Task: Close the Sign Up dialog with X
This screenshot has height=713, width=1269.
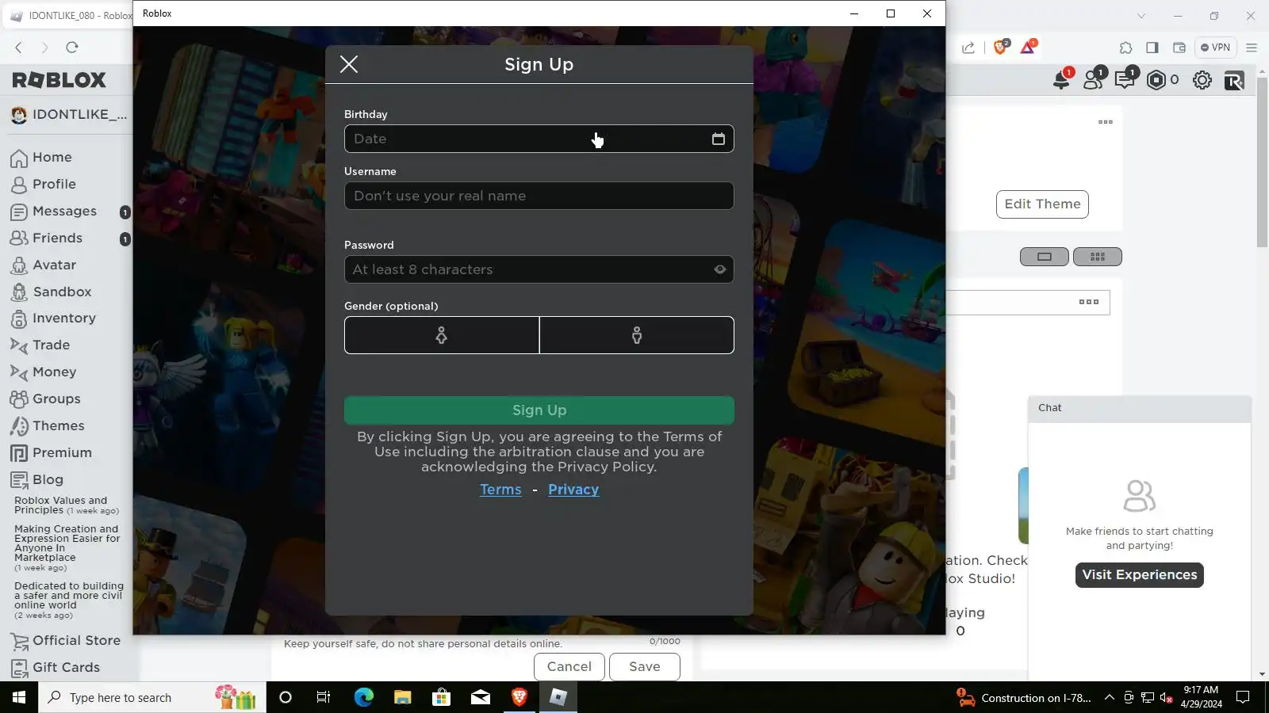Action: [349, 64]
